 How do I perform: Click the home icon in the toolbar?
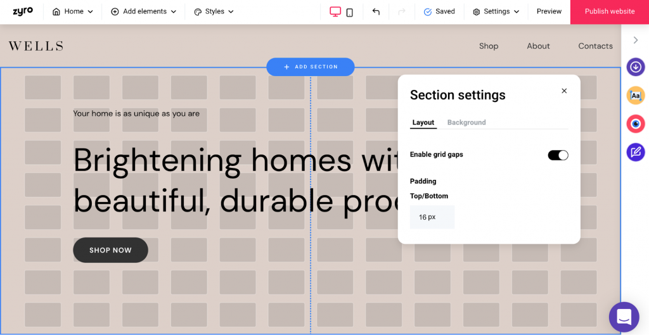[x=56, y=11]
